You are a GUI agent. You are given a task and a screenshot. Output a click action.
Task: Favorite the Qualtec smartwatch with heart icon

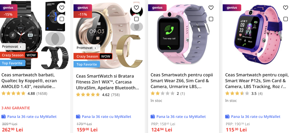pyautogui.click(x=62, y=8)
